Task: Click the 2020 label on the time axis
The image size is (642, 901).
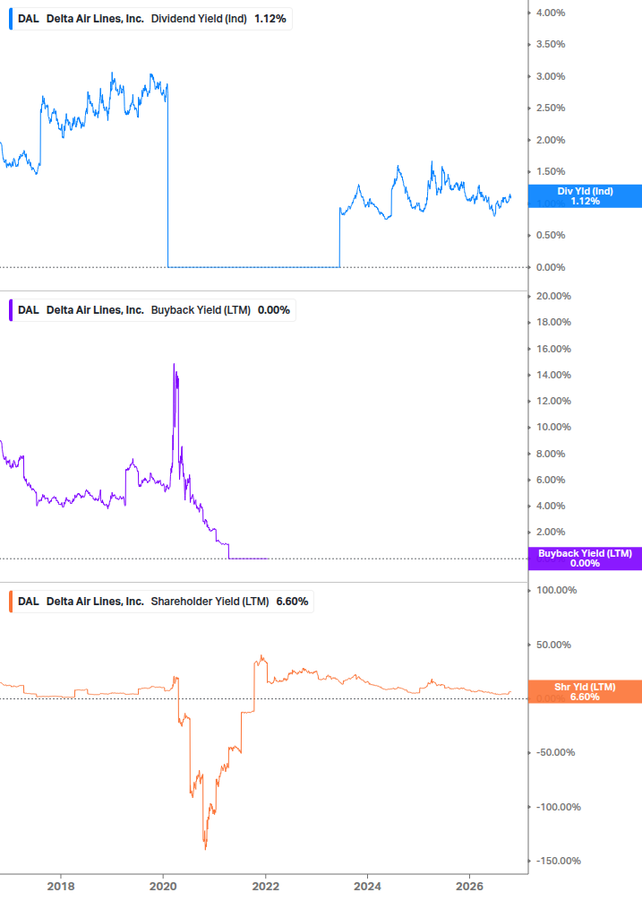Action: click(x=163, y=886)
